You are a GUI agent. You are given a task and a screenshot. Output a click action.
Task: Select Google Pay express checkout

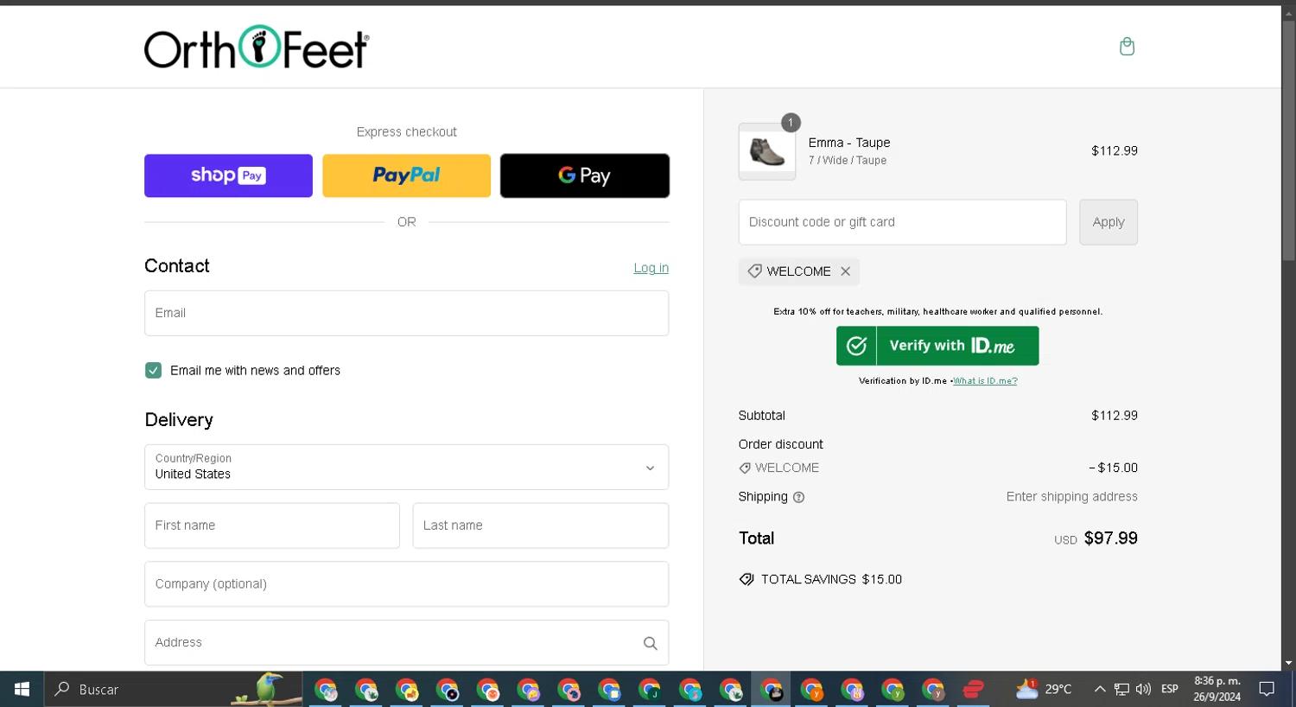[x=584, y=175]
